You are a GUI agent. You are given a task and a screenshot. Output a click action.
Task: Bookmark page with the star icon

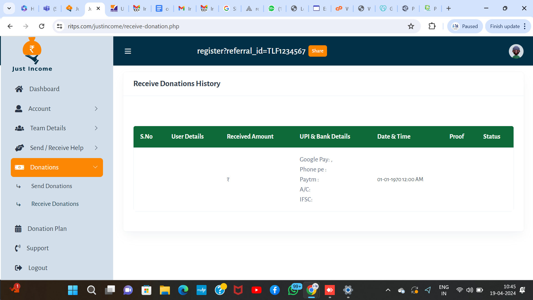(x=411, y=26)
